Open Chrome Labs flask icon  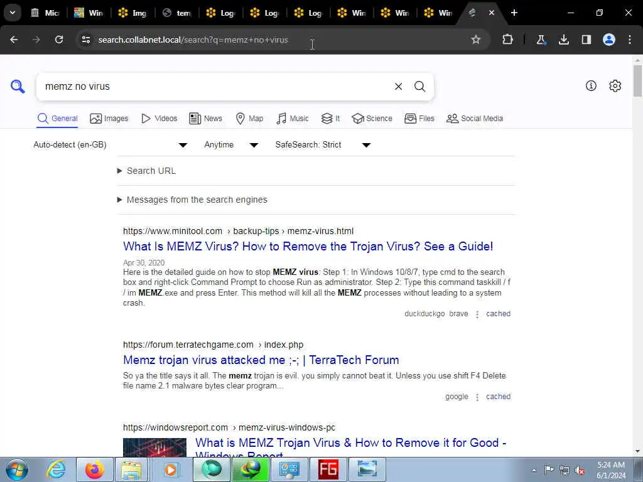[541, 40]
